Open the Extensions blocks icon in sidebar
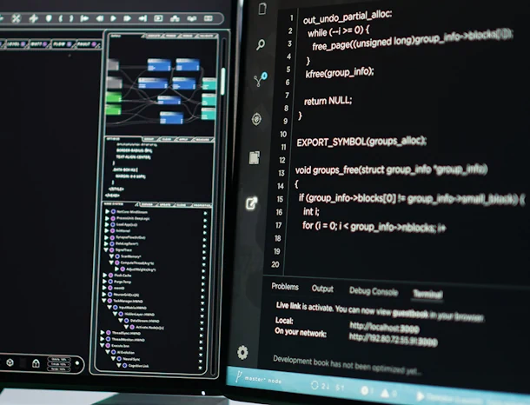The width and height of the screenshot is (530, 405). click(255, 157)
